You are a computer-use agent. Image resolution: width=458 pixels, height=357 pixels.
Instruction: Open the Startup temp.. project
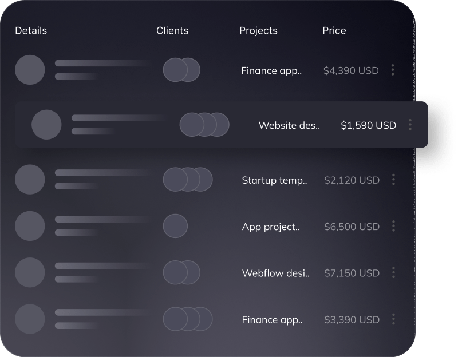click(x=274, y=180)
